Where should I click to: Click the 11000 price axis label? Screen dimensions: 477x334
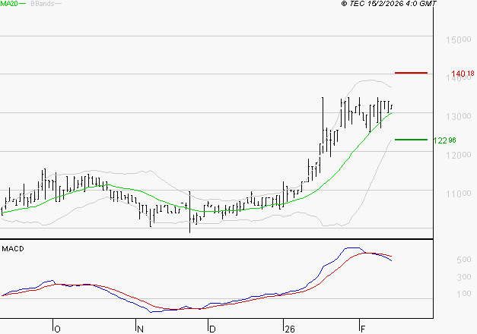point(459,194)
